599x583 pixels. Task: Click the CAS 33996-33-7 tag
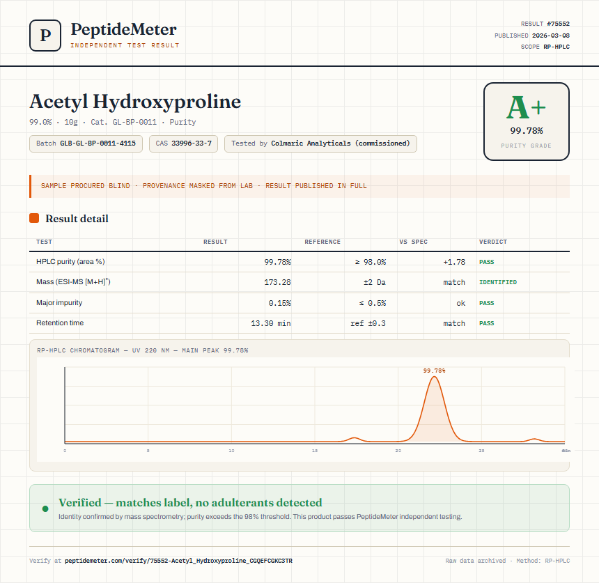coord(183,143)
